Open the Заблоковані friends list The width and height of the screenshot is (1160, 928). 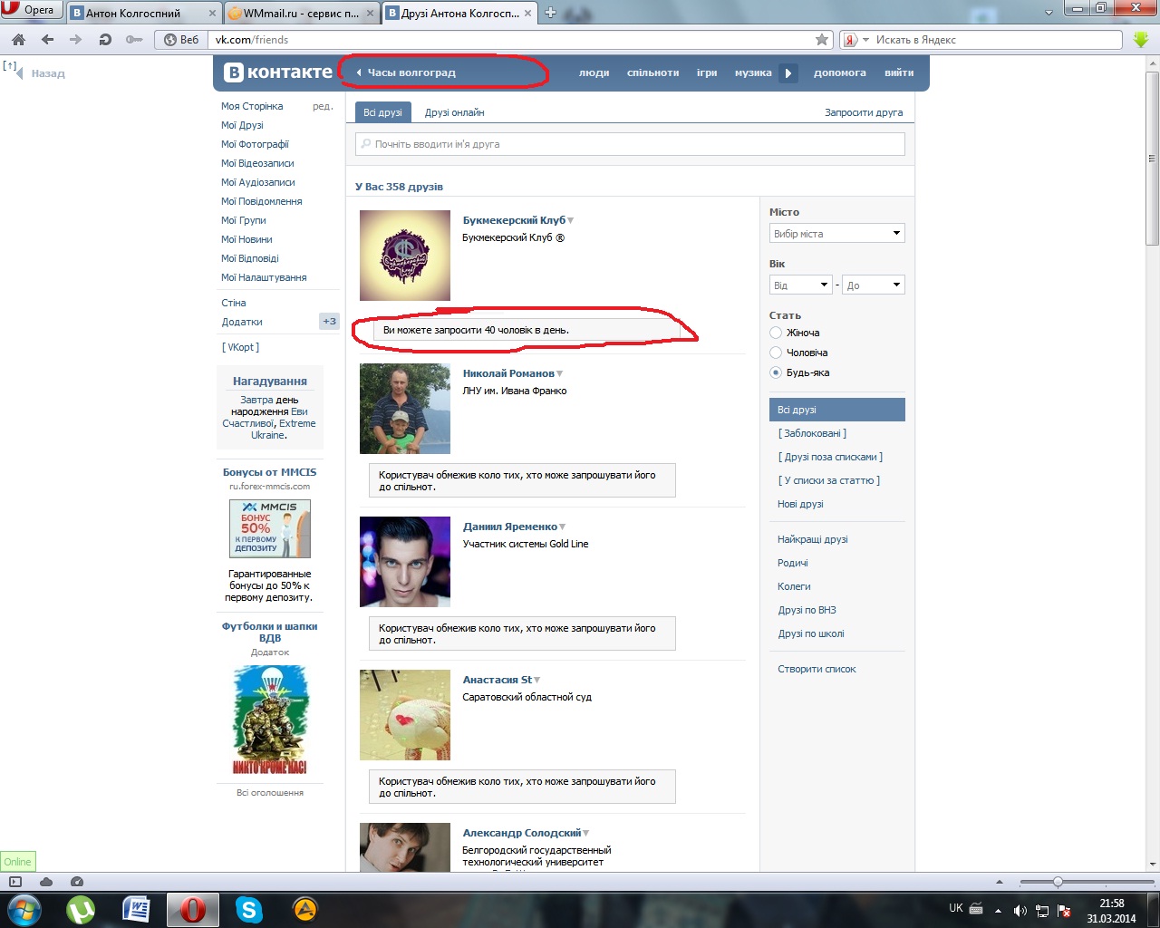click(x=812, y=433)
